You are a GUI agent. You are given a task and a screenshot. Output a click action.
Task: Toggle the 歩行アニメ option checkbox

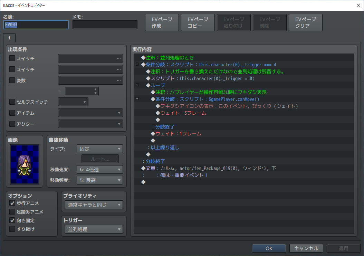coord(12,203)
